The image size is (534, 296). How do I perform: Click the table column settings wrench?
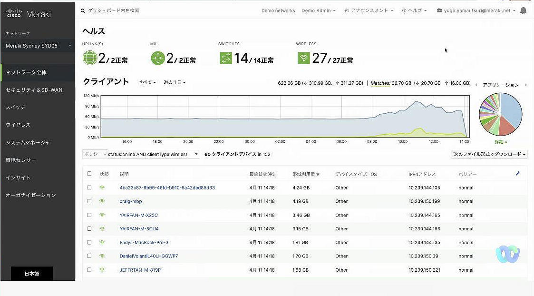click(518, 174)
